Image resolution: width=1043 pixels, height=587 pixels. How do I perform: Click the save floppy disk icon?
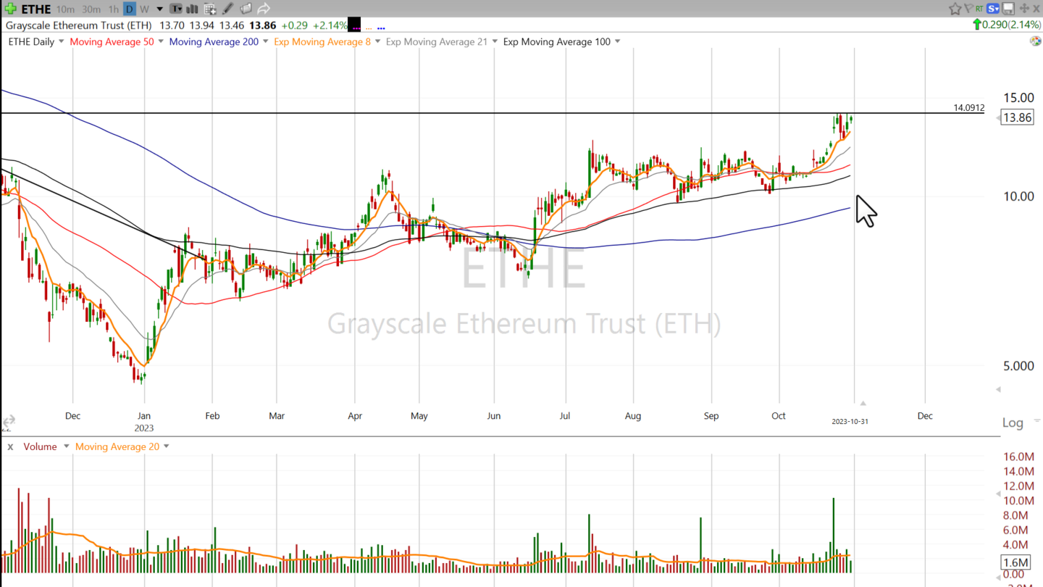point(1008,9)
